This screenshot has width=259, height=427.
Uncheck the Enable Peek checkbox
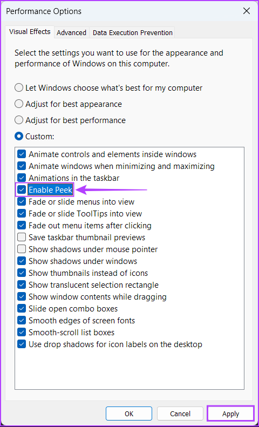22,190
